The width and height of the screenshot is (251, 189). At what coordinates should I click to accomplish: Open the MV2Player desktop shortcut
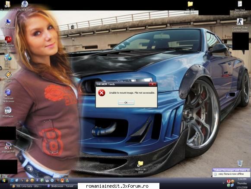(8, 112)
